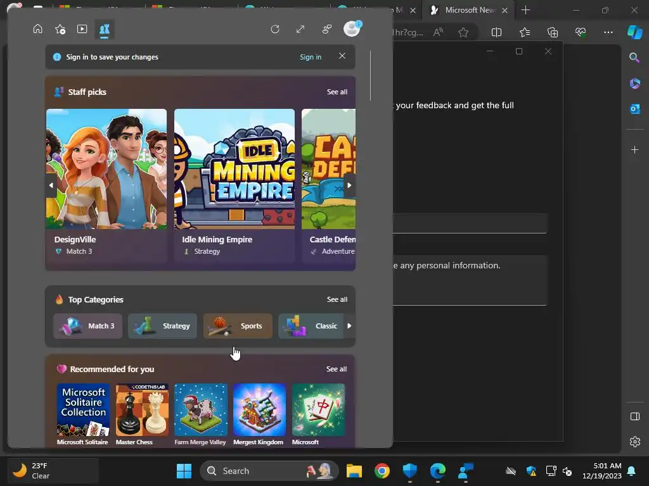The height and width of the screenshot is (486, 649).
Task: Open the Microsoft Mahjong game tile
Action: coord(318,414)
